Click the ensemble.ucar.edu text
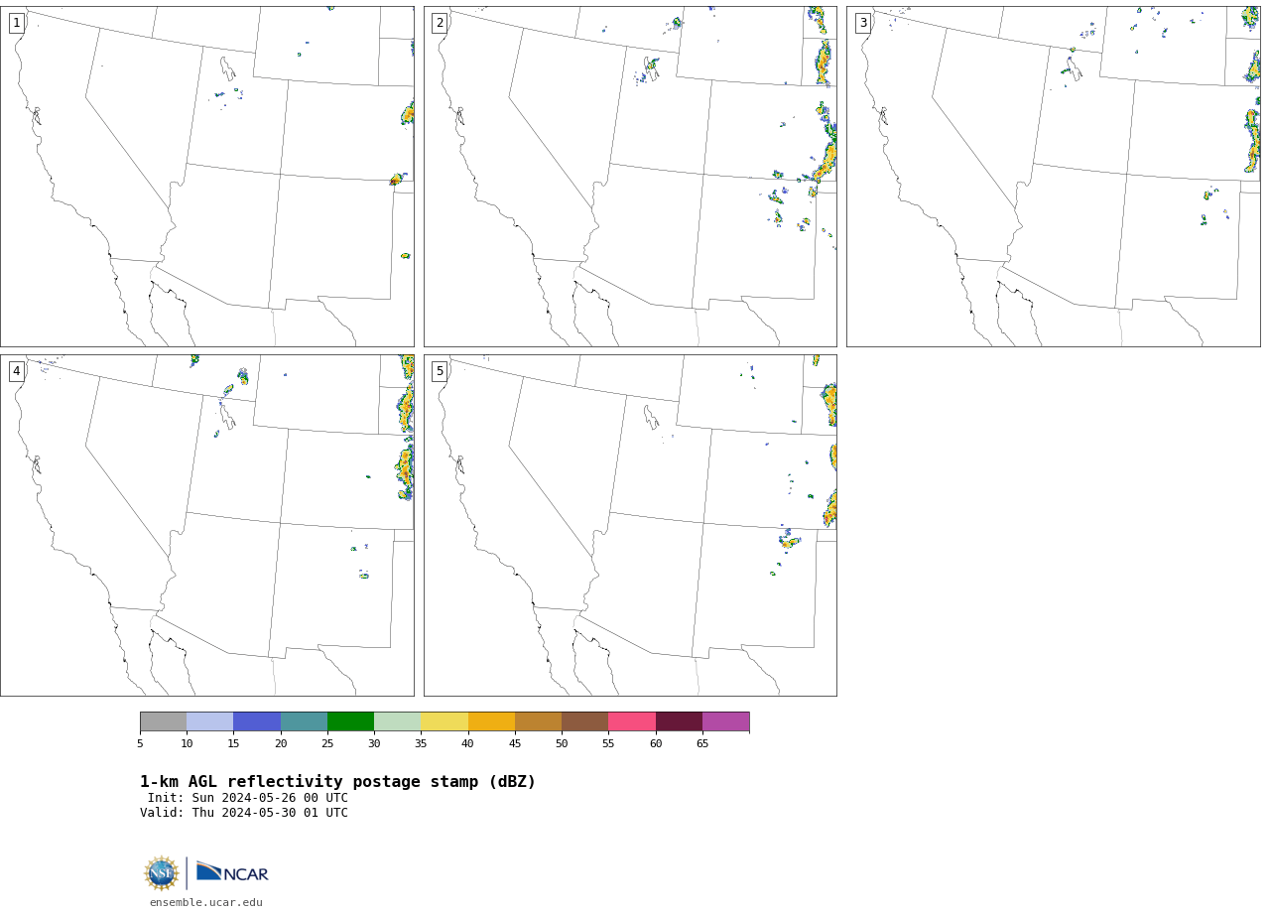The image size is (1270, 913). (x=206, y=902)
